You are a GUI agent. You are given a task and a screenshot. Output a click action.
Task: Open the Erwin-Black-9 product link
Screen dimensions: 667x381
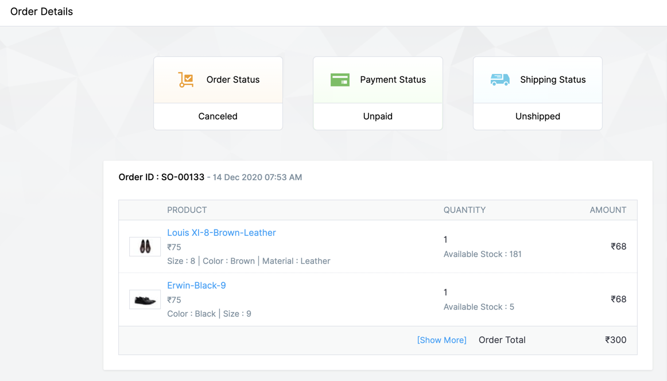(x=196, y=285)
